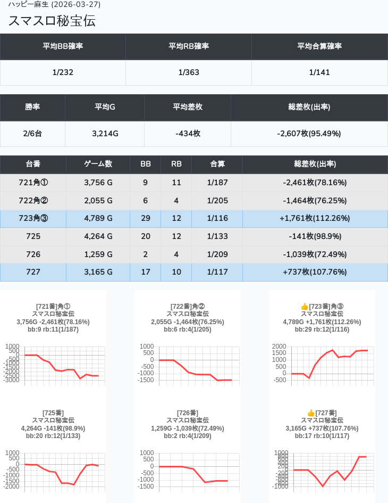Sort by the 台番 column header

33,164
